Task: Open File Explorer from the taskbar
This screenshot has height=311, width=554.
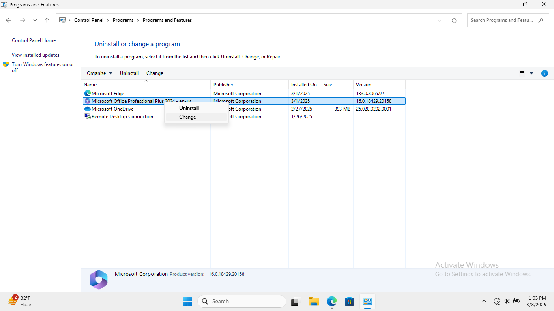Action: (314, 301)
